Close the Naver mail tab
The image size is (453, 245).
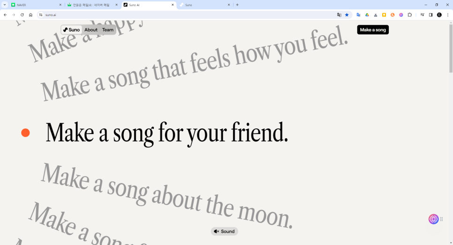coord(116,5)
